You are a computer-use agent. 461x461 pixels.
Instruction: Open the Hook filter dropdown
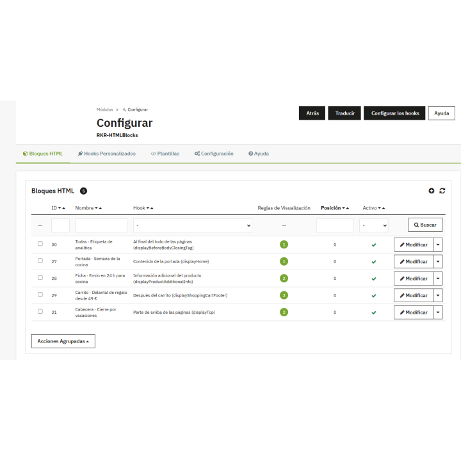point(193,225)
